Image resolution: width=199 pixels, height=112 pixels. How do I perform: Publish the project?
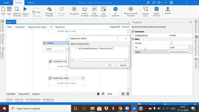click(x=168, y=11)
